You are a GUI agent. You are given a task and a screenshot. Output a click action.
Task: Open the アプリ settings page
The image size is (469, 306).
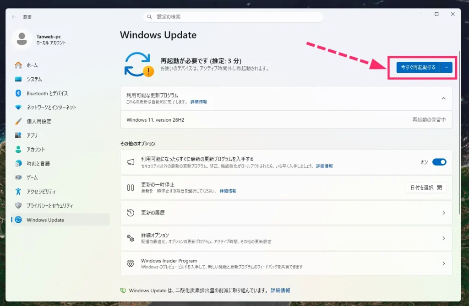(x=61, y=135)
